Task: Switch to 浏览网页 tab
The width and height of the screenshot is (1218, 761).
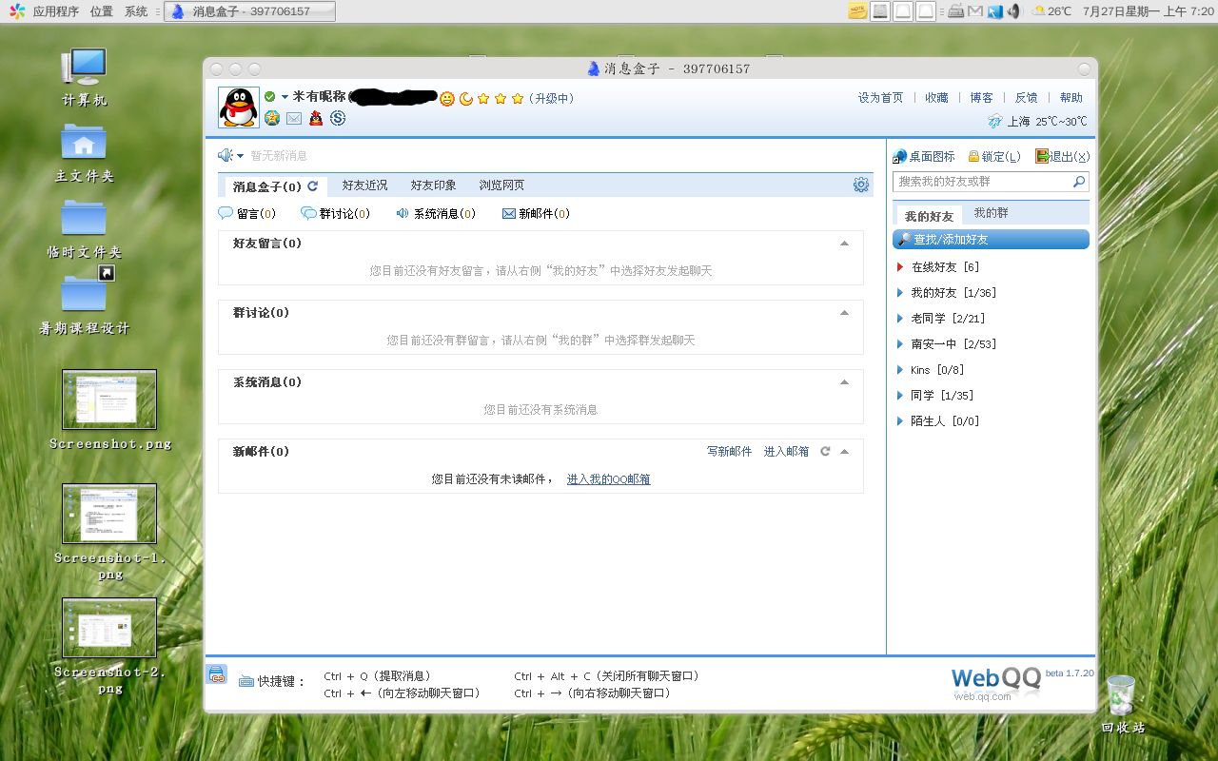Action: point(502,185)
